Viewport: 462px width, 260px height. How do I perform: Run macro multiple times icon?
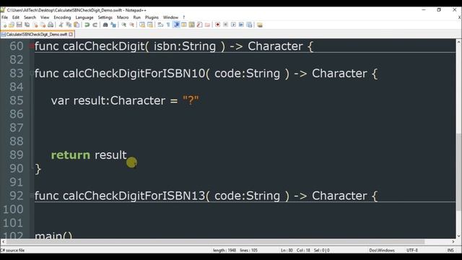coord(241,25)
